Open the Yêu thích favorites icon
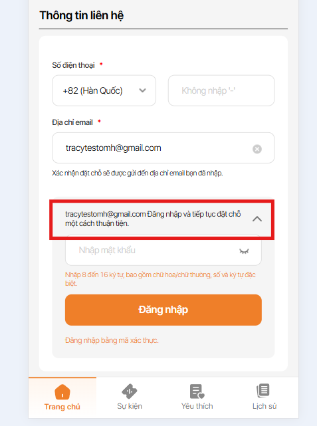 [197, 391]
